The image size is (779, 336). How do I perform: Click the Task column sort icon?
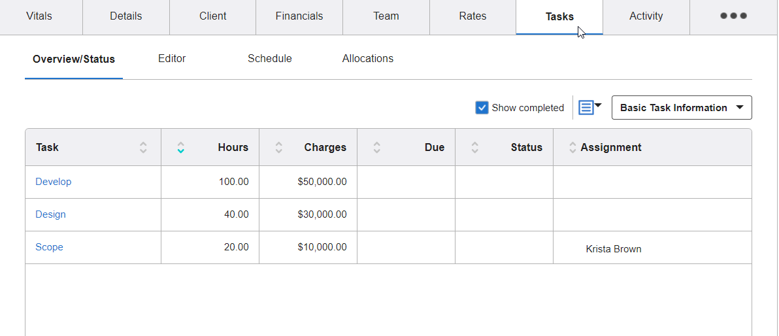tap(143, 148)
